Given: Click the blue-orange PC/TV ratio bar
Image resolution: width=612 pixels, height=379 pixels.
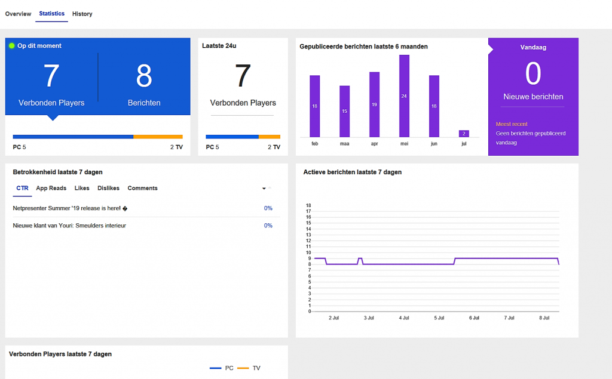Looking at the screenshot, I should click(x=97, y=137).
